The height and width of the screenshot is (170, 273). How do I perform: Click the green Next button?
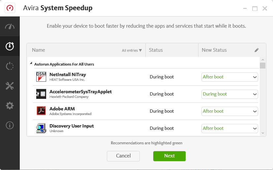point(169,156)
